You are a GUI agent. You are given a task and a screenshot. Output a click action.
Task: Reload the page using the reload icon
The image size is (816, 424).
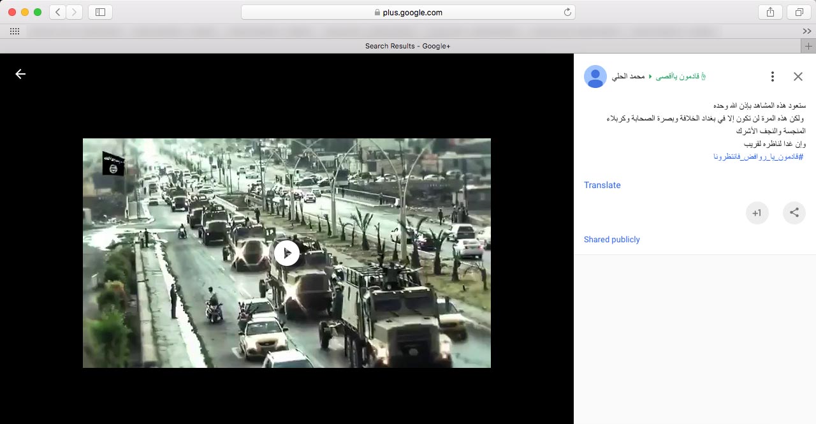(x=567, y=12)
